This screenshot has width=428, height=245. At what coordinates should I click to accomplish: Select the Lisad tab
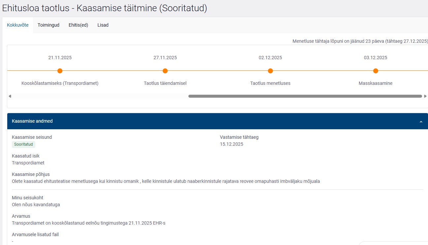(x=103, y=25)
